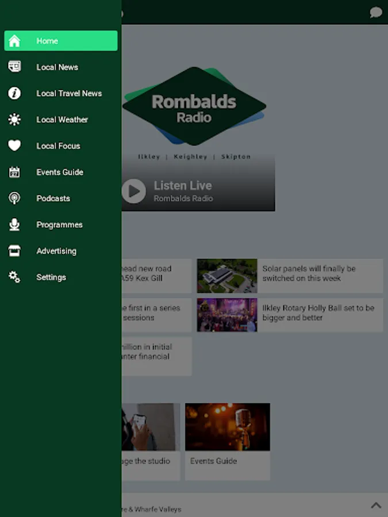The height and width of the screenshot is (517, 388).
Task: Tap the Settings gears icon
Action: click(x=14, y=277)
